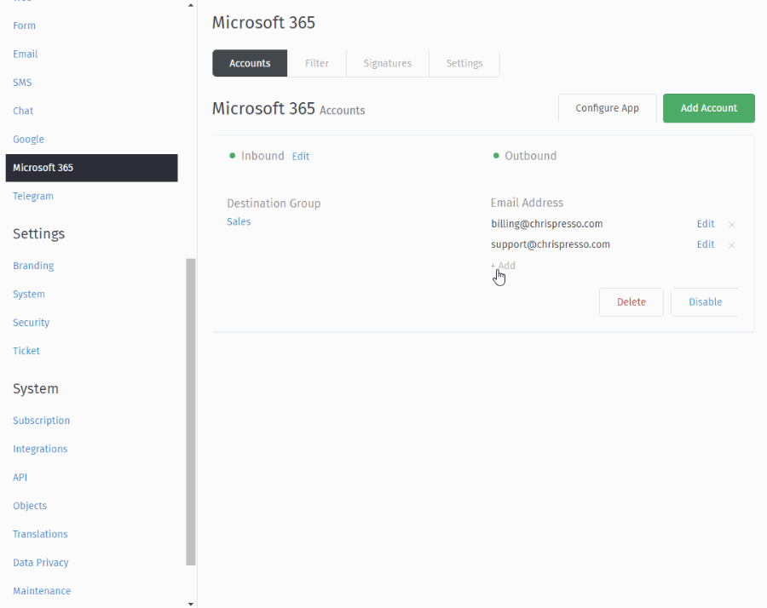Click the support@chrispresso.com email text
This screenshot has height=608, width=767.
pos(551,244)
